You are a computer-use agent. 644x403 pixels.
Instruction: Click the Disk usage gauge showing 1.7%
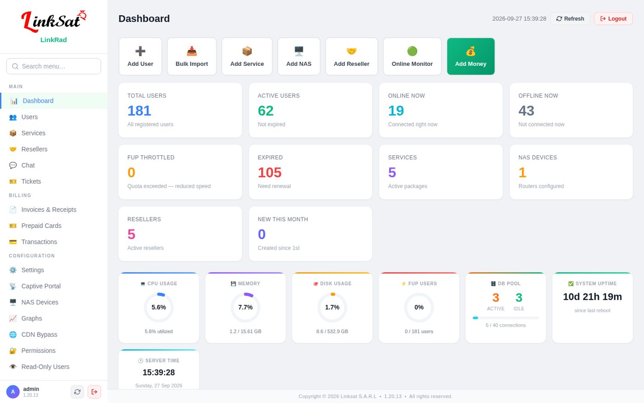[332, 307]
